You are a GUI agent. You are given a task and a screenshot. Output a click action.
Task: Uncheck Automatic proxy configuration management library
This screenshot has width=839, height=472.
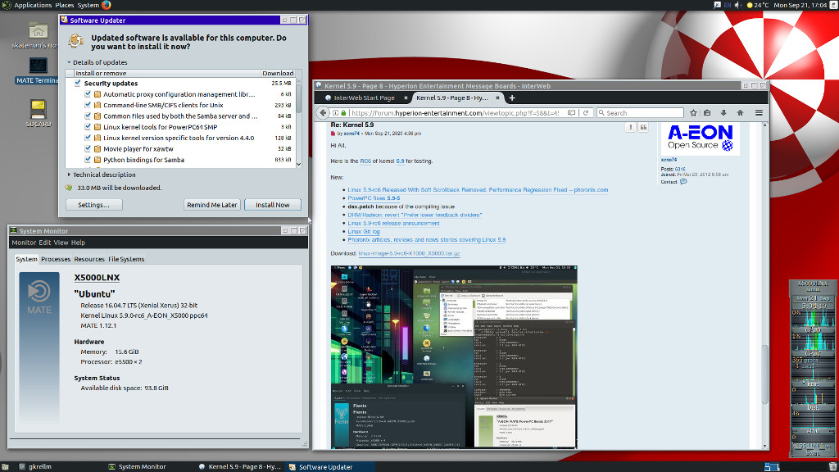(88, 94)
